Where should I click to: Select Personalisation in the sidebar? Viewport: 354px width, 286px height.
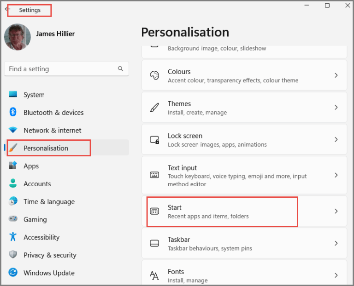coord(66,148)
